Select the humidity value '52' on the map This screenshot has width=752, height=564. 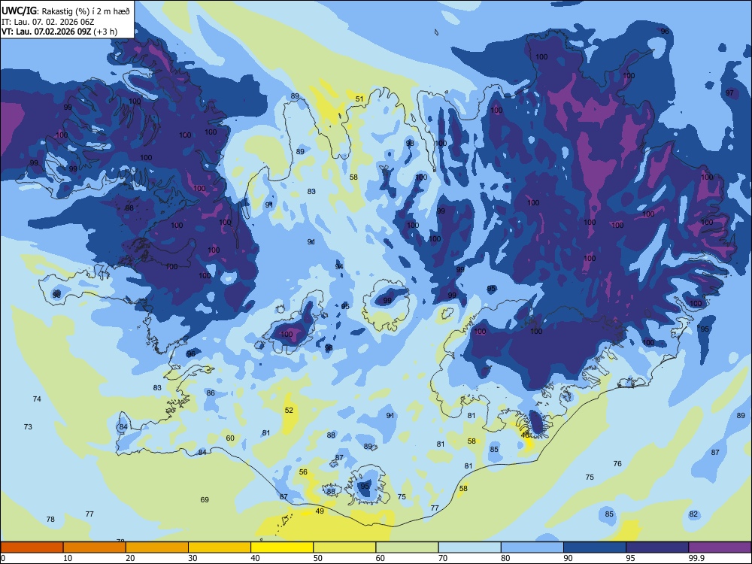(x=289, y=410)
